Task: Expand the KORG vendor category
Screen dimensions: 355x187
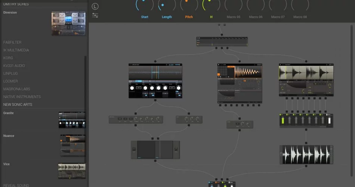Action: [8, 58]
